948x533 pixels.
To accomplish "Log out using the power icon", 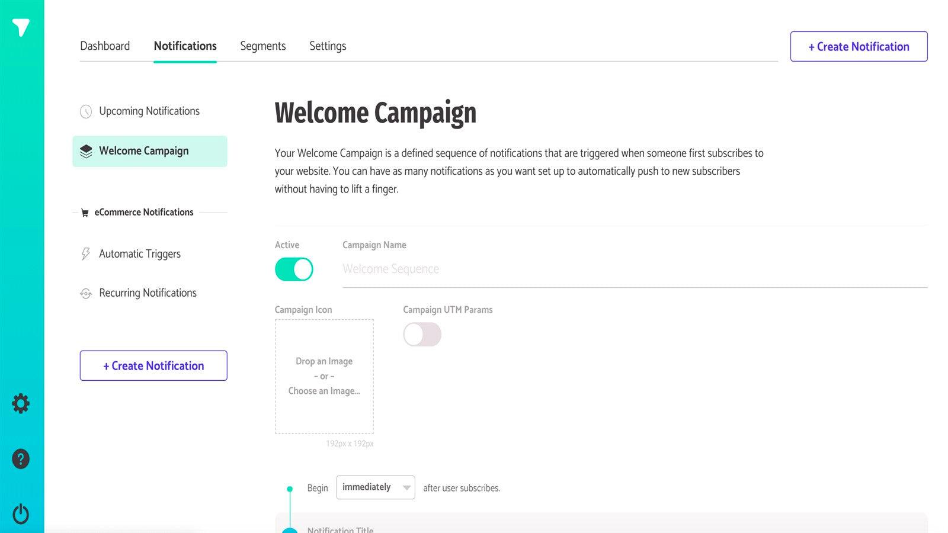I will coord(20,514).
